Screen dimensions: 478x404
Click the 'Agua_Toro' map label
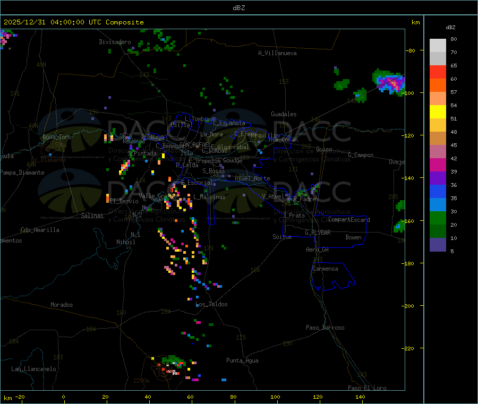[x=57, y=137]
